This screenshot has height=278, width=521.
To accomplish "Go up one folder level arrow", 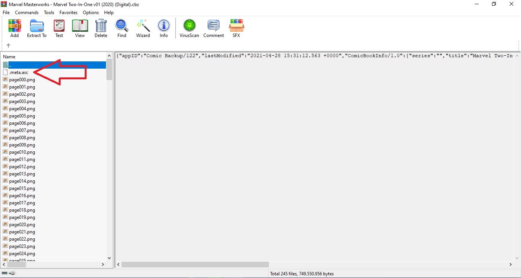I will tap(8, 45).
